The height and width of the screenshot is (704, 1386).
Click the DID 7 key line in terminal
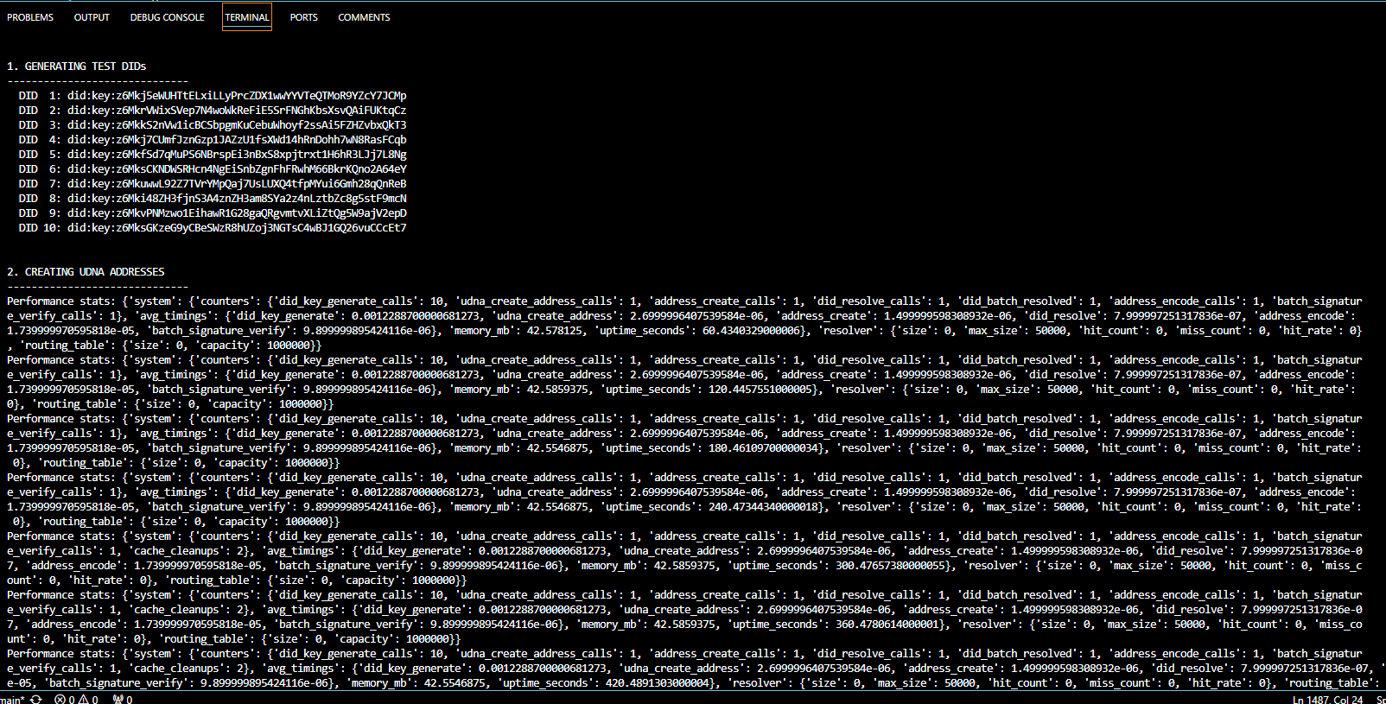pos(212,184)
